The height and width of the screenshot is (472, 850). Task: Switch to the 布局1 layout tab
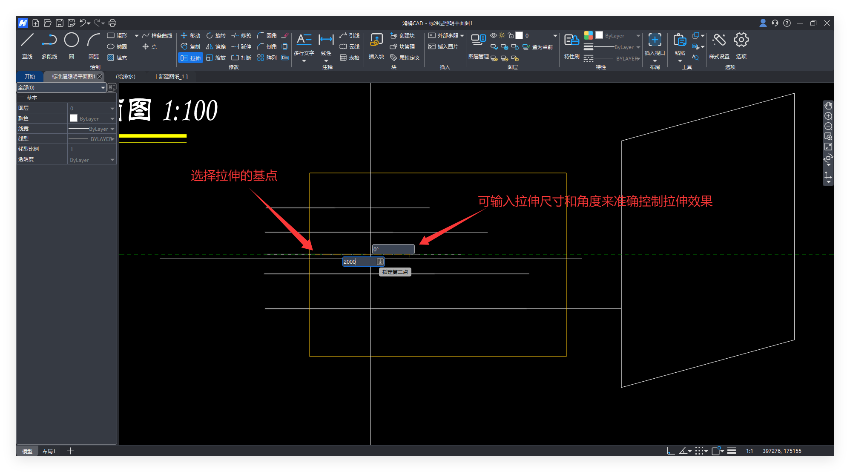coord(49,451)
